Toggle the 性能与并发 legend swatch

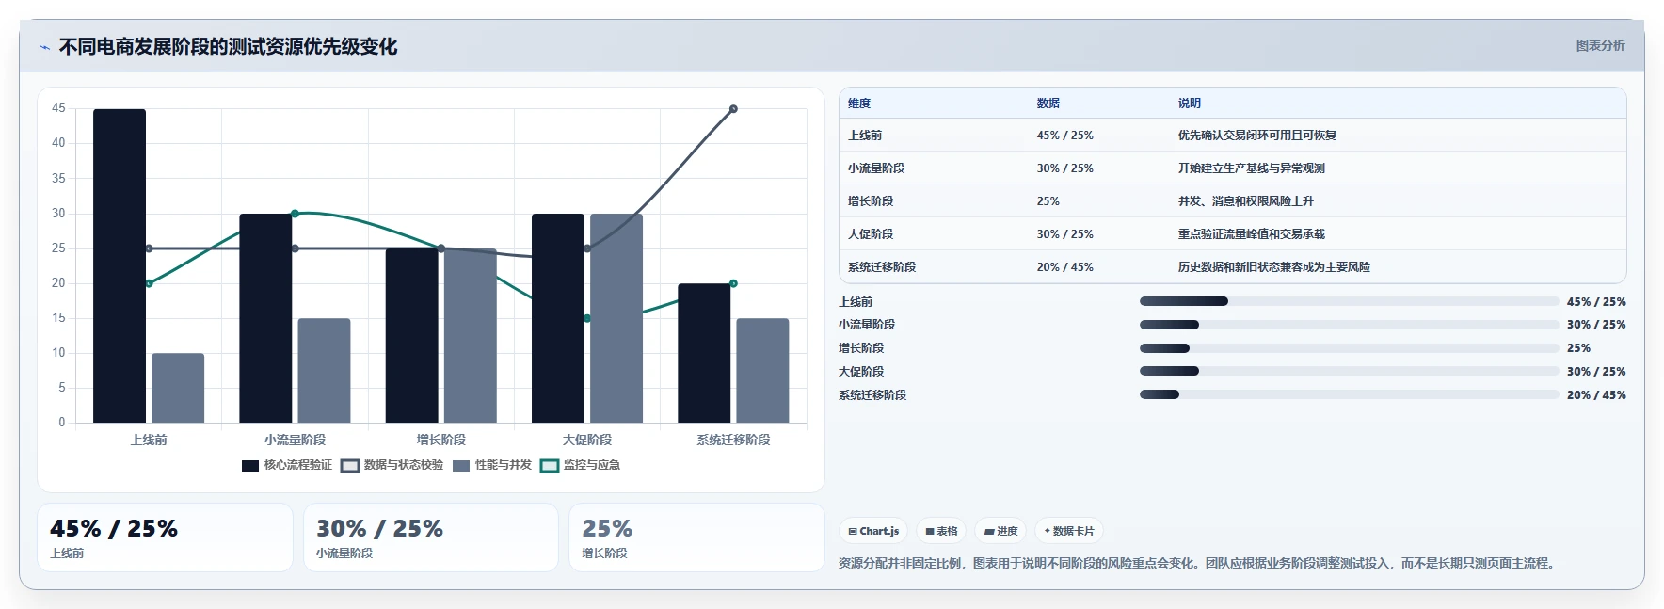pos(461,466)
